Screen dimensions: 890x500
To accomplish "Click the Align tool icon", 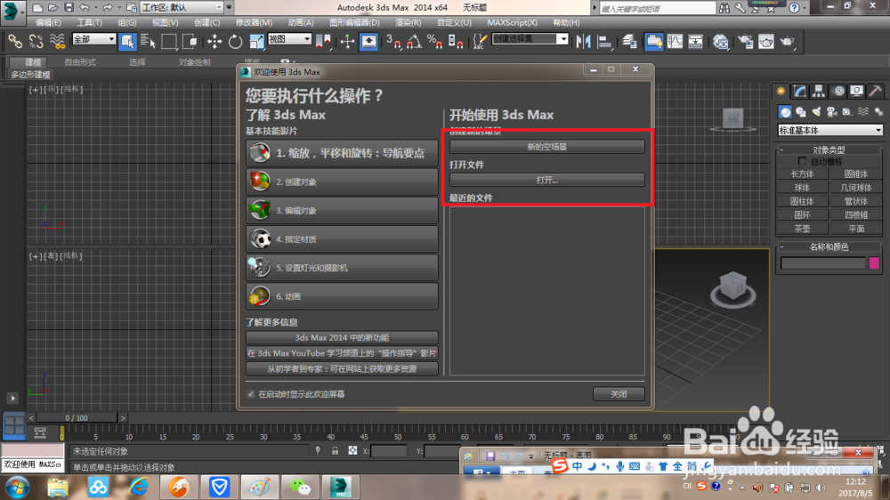I will (604, 42).
